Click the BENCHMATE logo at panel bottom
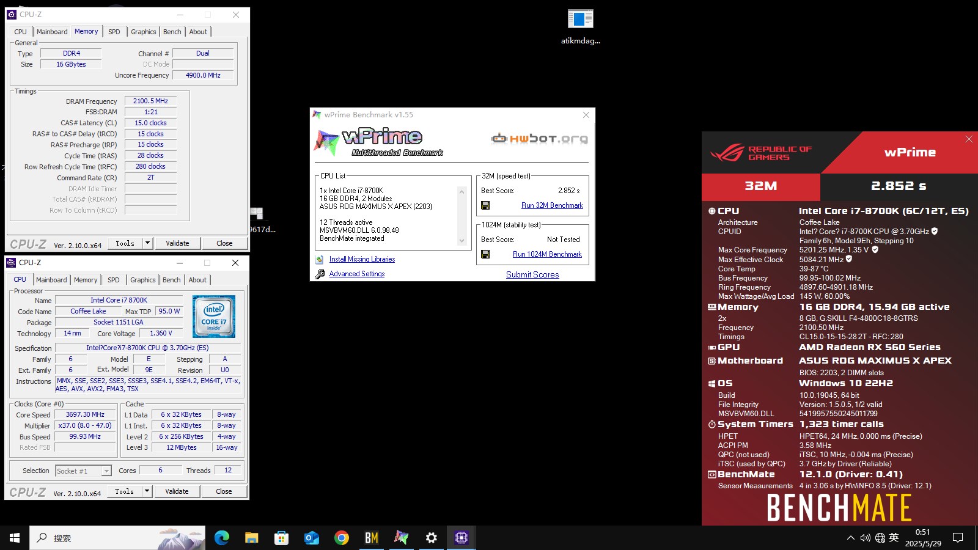 point(839,507)
